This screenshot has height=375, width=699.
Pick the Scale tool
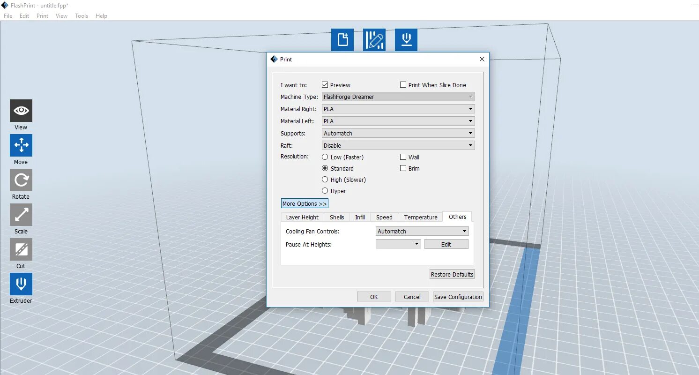[21, 215]
